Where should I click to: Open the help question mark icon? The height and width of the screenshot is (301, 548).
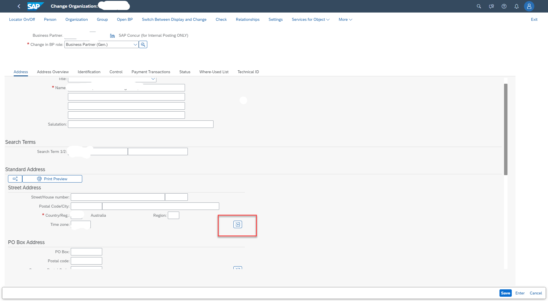coord(504,6)
